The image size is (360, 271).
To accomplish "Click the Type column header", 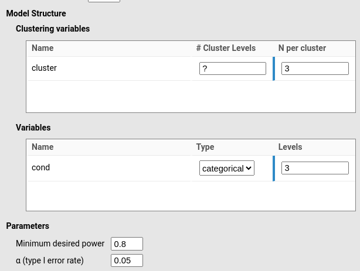I will click(x=205, y=147).
